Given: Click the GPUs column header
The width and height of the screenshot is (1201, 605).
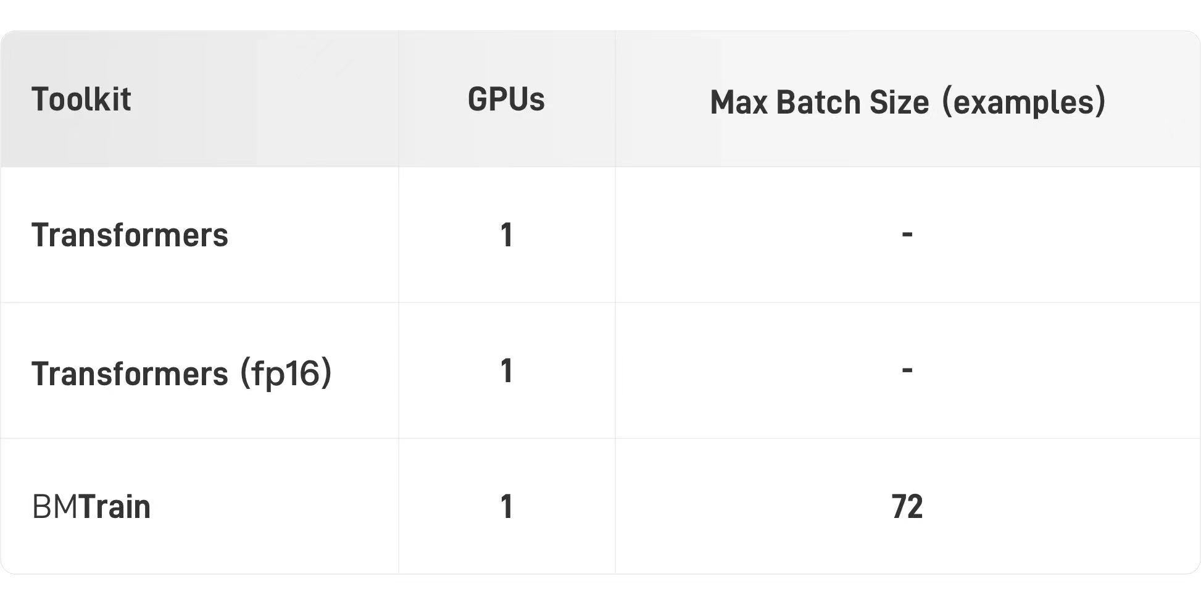Looking at the screenshot, I should pos(506,99).
